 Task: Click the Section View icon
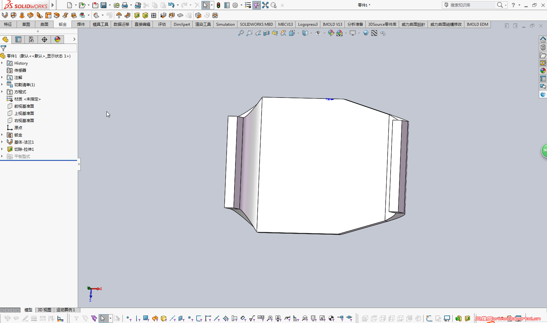(x=266, y=33)
